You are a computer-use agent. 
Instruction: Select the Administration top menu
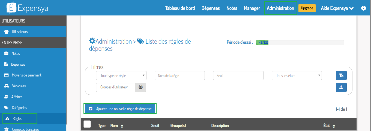(280, 8)
